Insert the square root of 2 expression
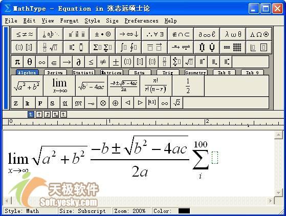The image size is (286, 216). point(177,103)
